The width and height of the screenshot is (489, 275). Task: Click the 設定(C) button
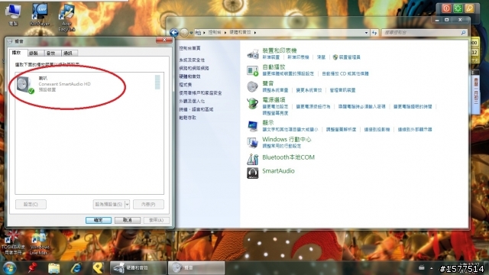pos(31,204)
